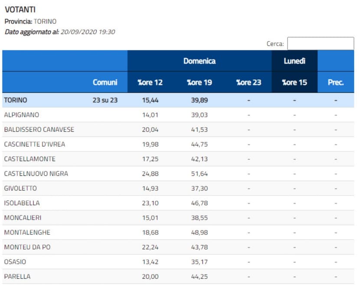Select the Domenica header group
This screenshot has height=285, width=359.
click(199, 61)
